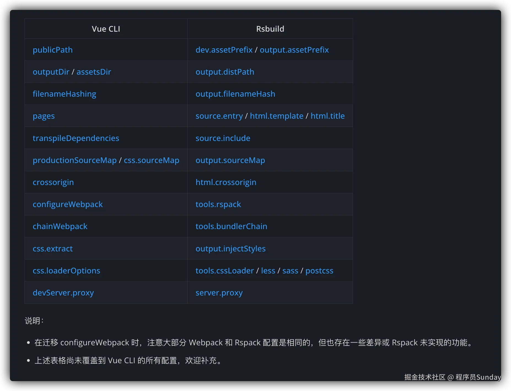Open the publicPath link
The width and height of the screenshot is (511, 391).
(x=53, y=50)
